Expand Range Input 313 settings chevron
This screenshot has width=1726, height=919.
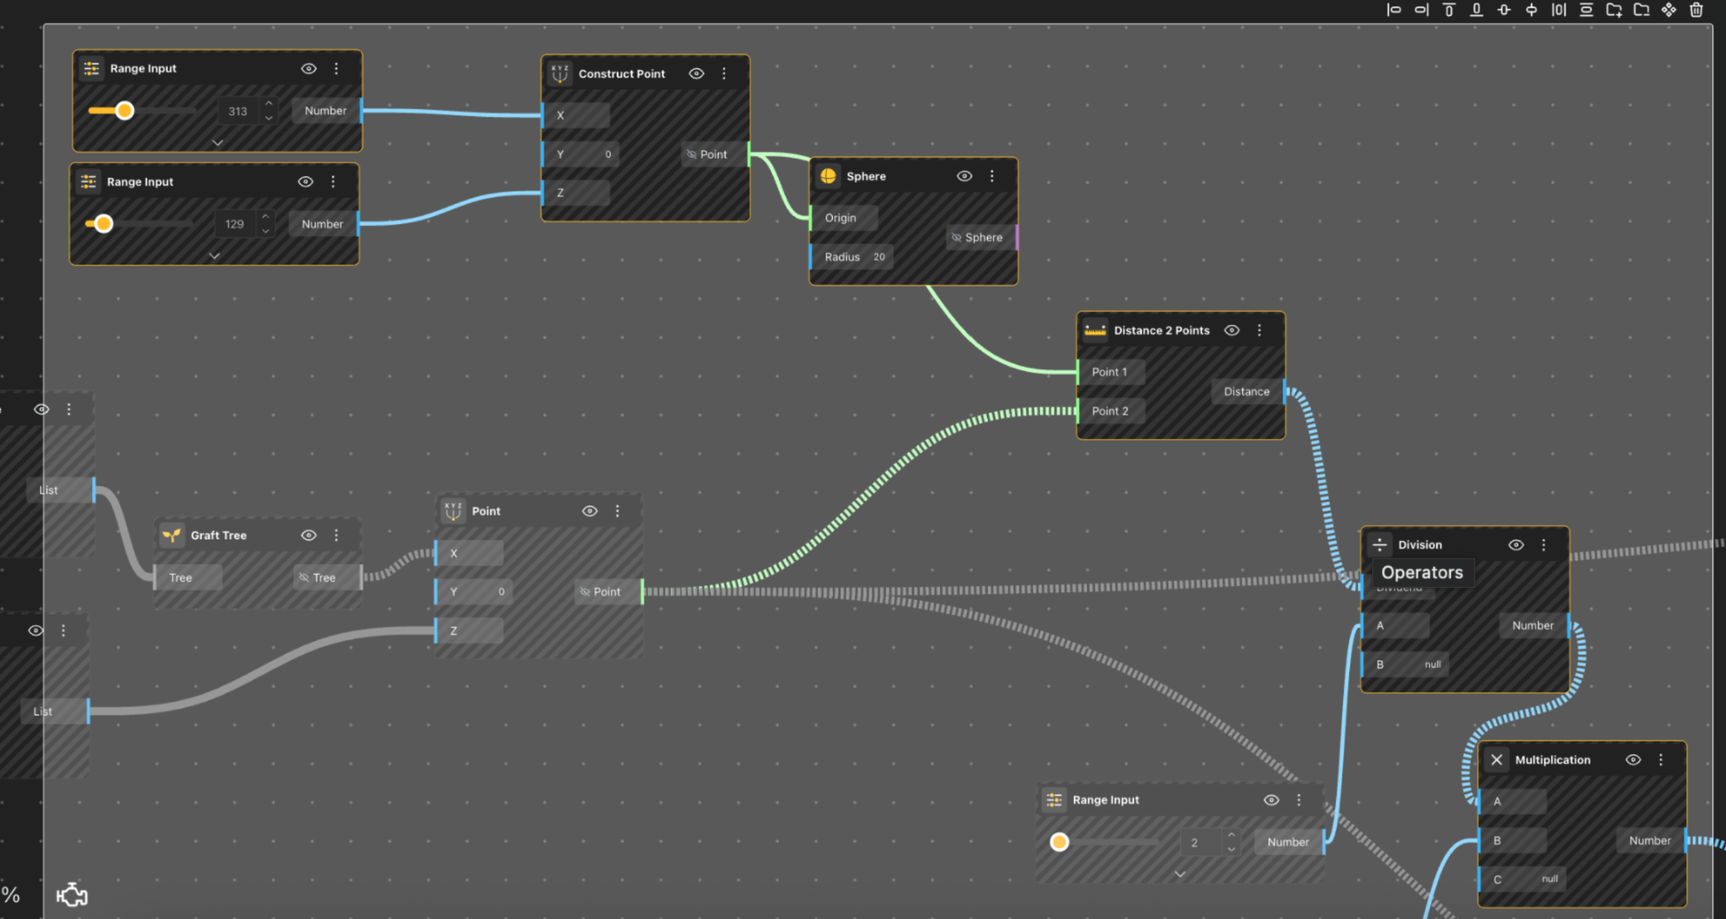click(x=217, y=142)
